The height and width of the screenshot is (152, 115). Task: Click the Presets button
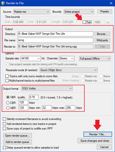click(105, 12)
